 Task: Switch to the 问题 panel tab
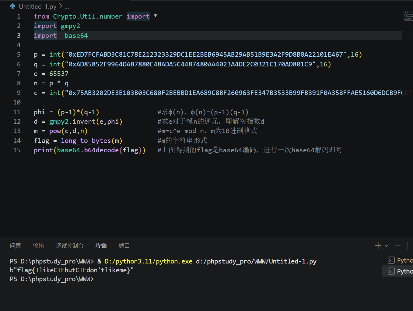pos(15,246)
